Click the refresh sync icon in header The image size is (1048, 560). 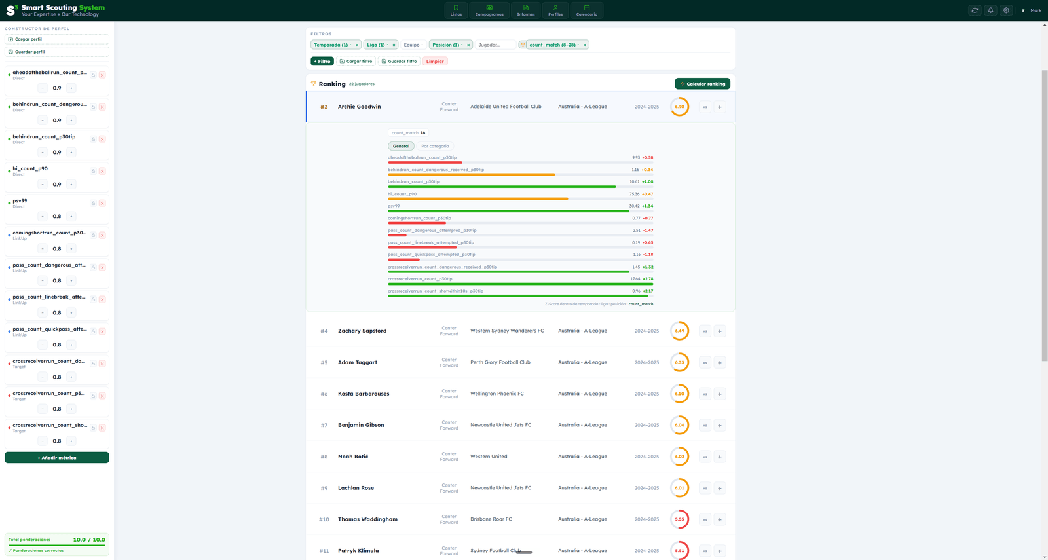(975, 10)
